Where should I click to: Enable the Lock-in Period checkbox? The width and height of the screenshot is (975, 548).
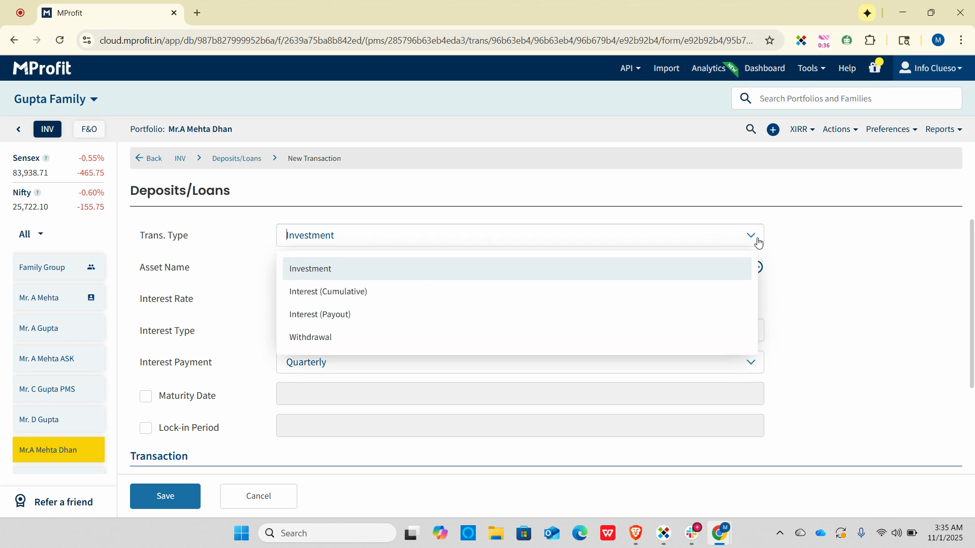point(146,428)
